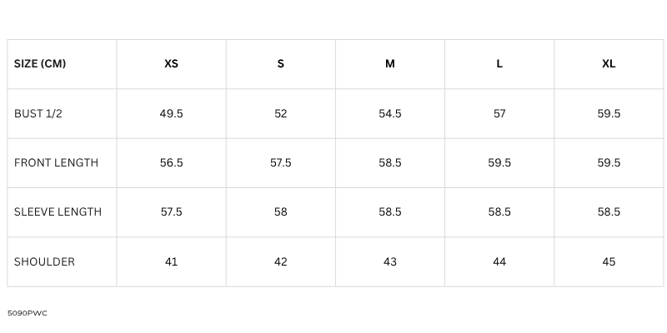Select the FRONT LENGTH row label
Viewport: 667px width, 333px height.
pos(56,162)
